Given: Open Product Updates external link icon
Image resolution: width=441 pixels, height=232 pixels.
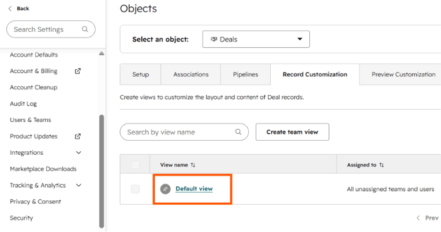Looking at the screenshot, I should click(78, 136).
